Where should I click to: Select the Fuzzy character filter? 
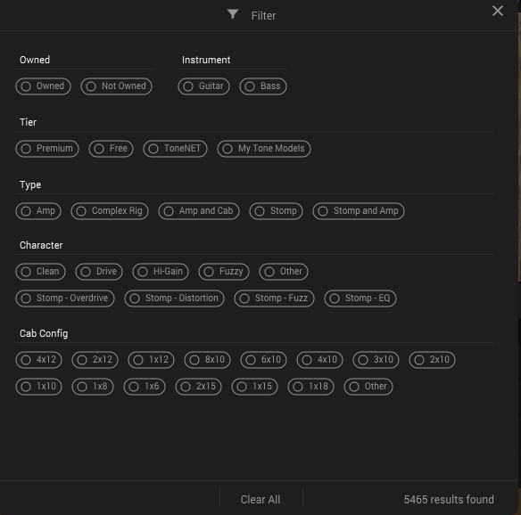point(224,272)
